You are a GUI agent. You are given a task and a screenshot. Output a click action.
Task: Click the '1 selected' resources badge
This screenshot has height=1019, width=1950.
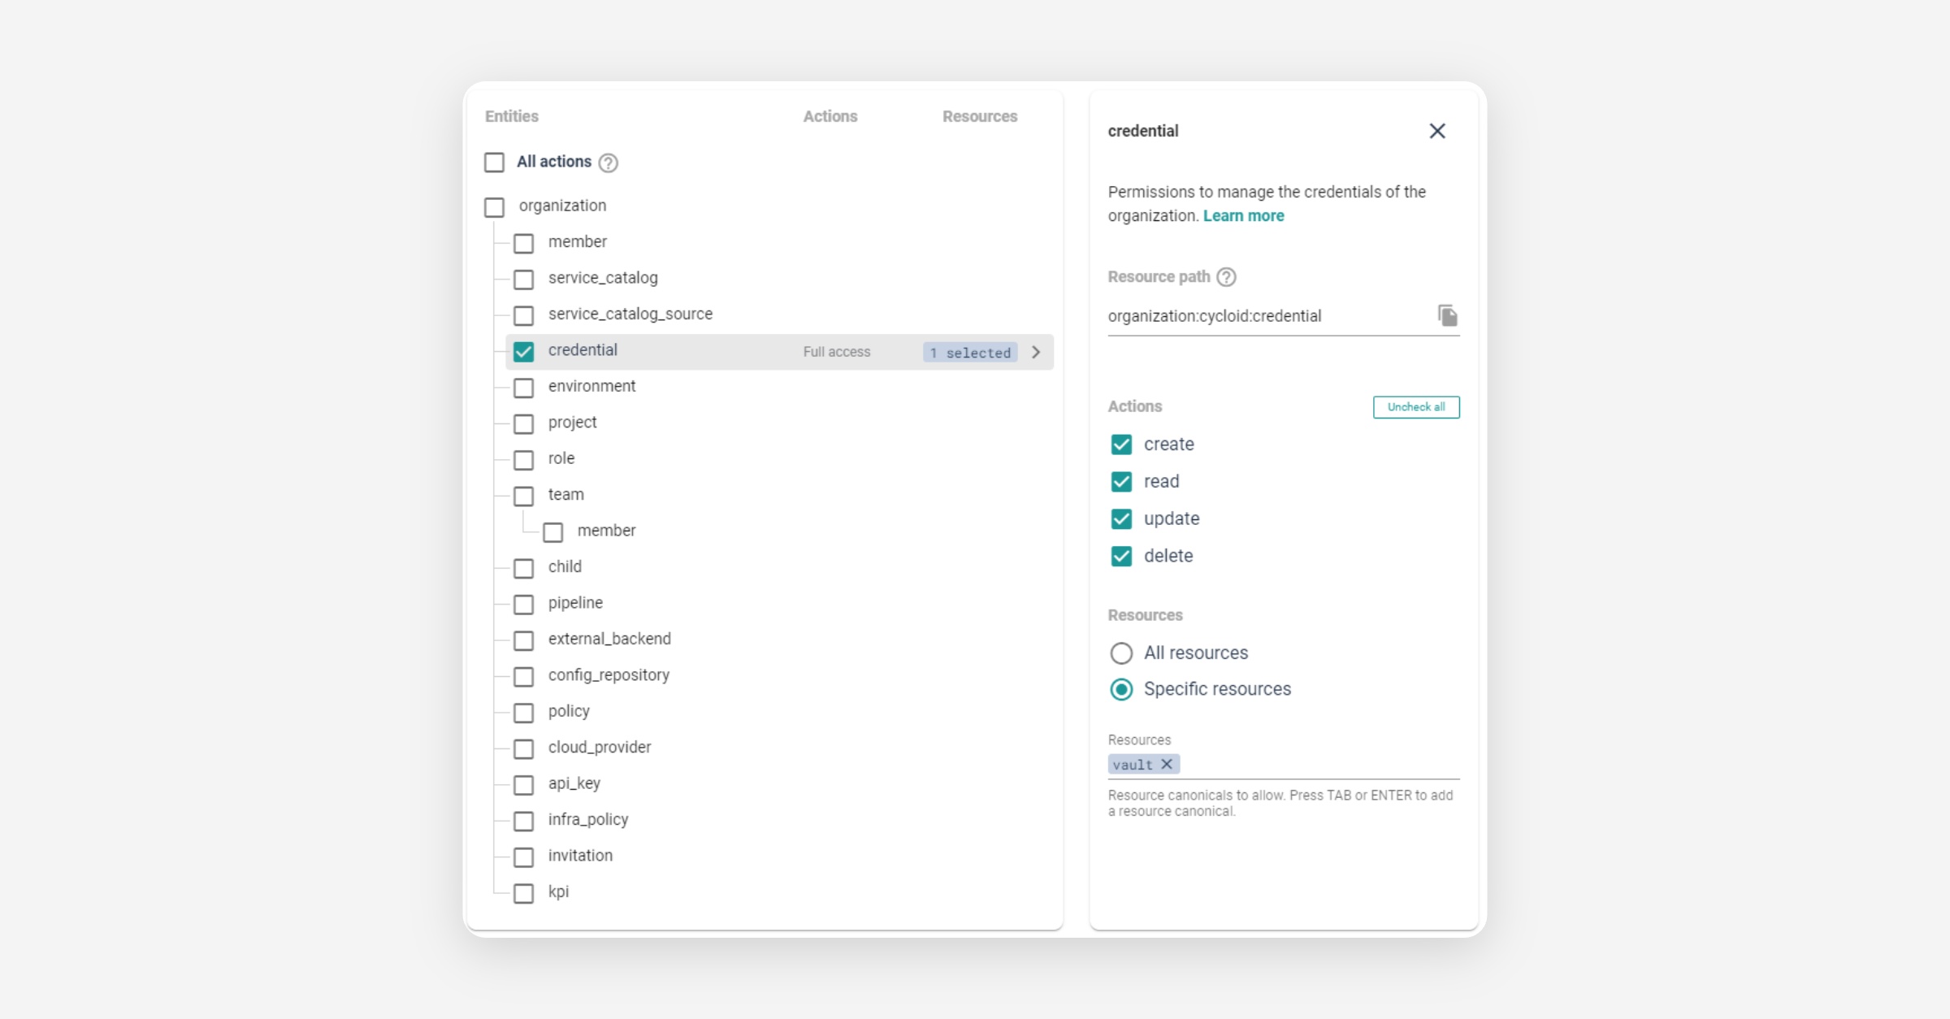pos(970,353)
